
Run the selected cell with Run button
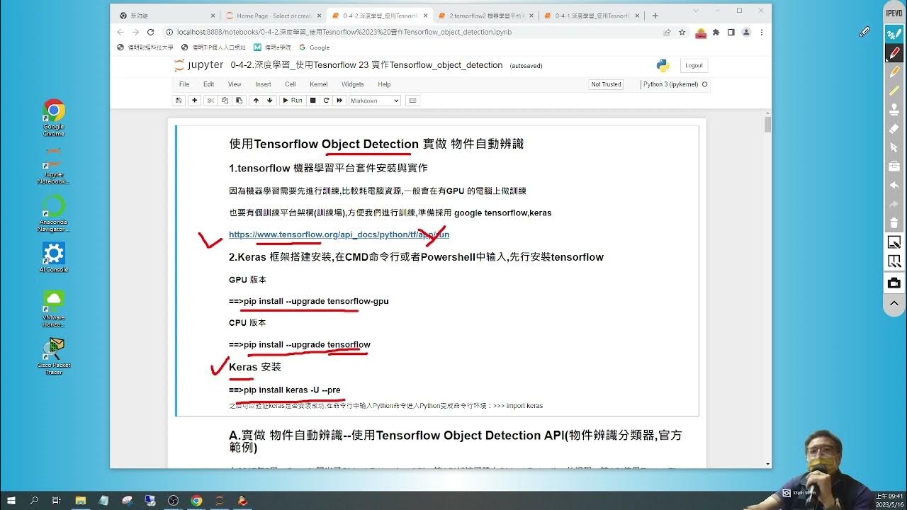292,101
